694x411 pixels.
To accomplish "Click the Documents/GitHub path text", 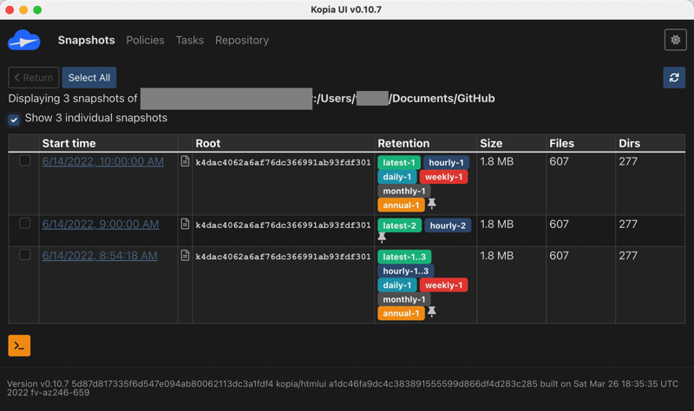I will pos(443,98).
